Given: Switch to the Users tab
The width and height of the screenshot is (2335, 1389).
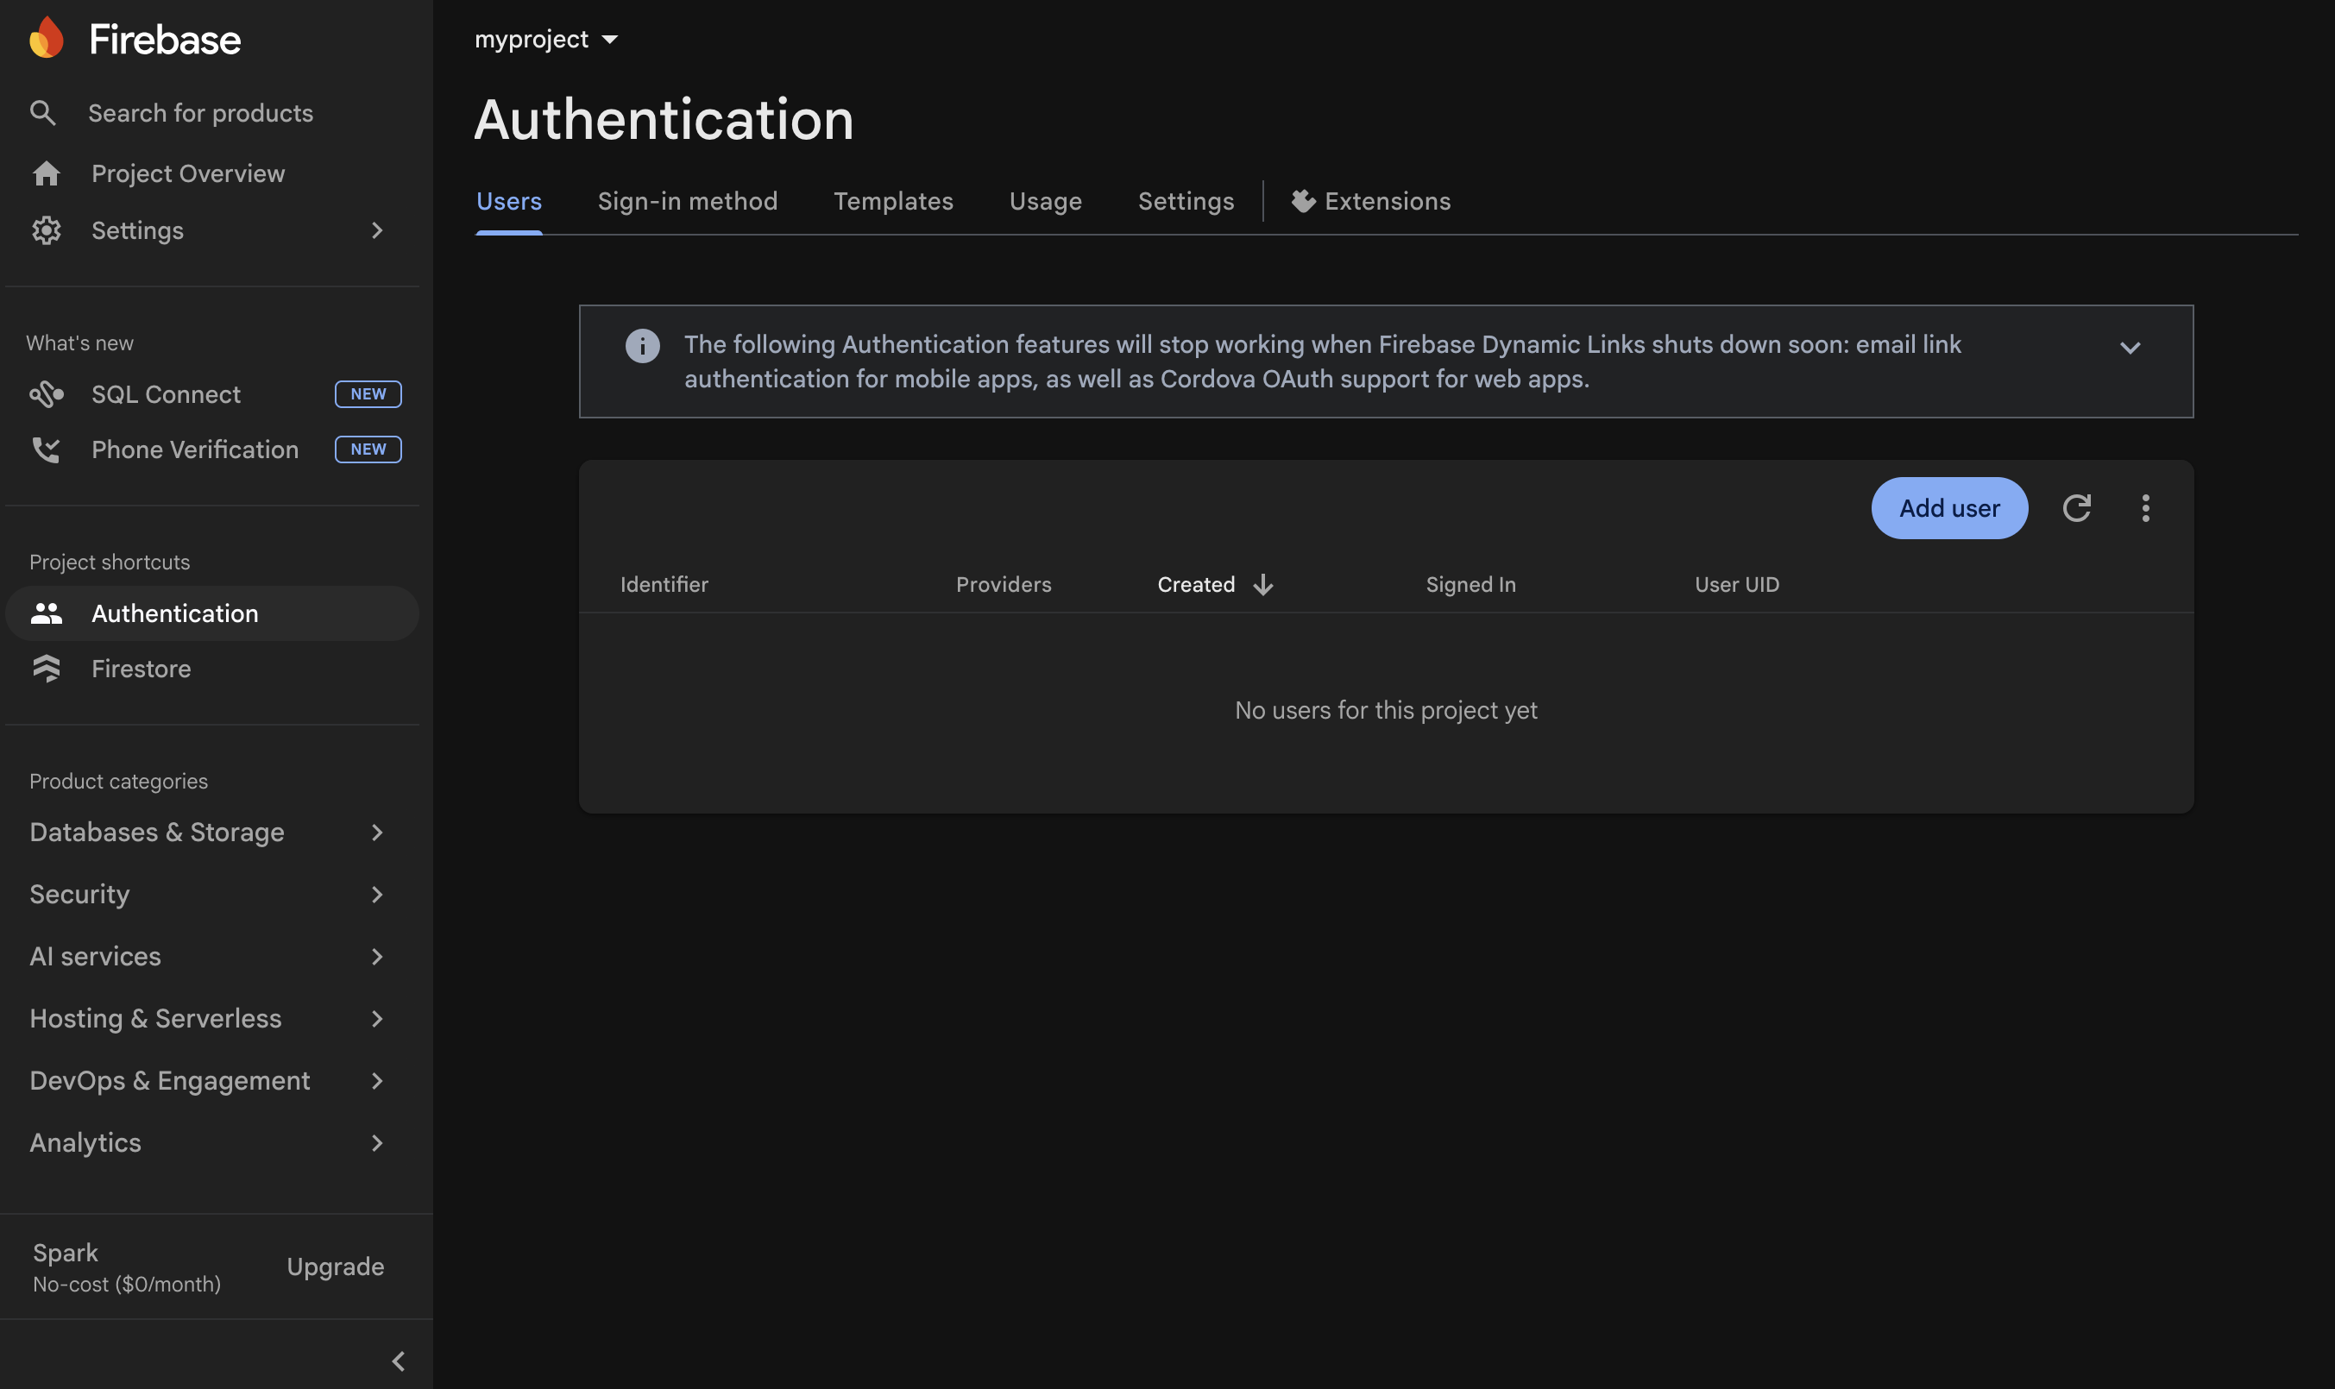Looking at the screenshot, I should pos(508,201).
